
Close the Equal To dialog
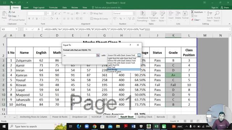pos(138,45)
